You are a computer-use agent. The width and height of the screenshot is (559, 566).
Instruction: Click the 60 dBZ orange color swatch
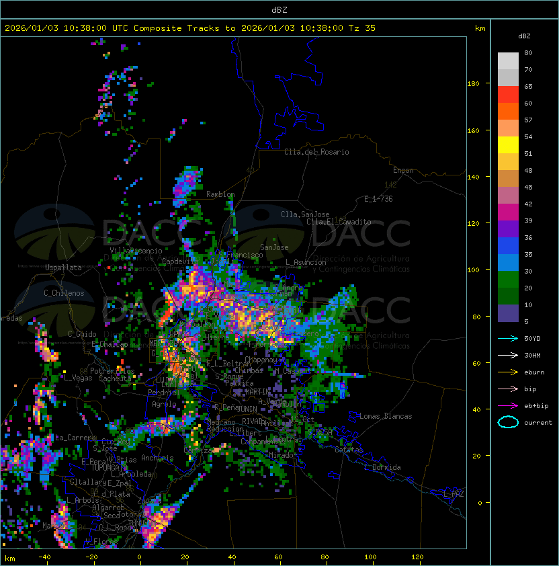[x=508, y=111]
